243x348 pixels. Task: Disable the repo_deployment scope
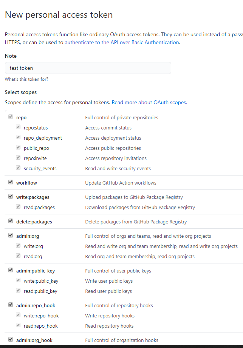point(18,137)
